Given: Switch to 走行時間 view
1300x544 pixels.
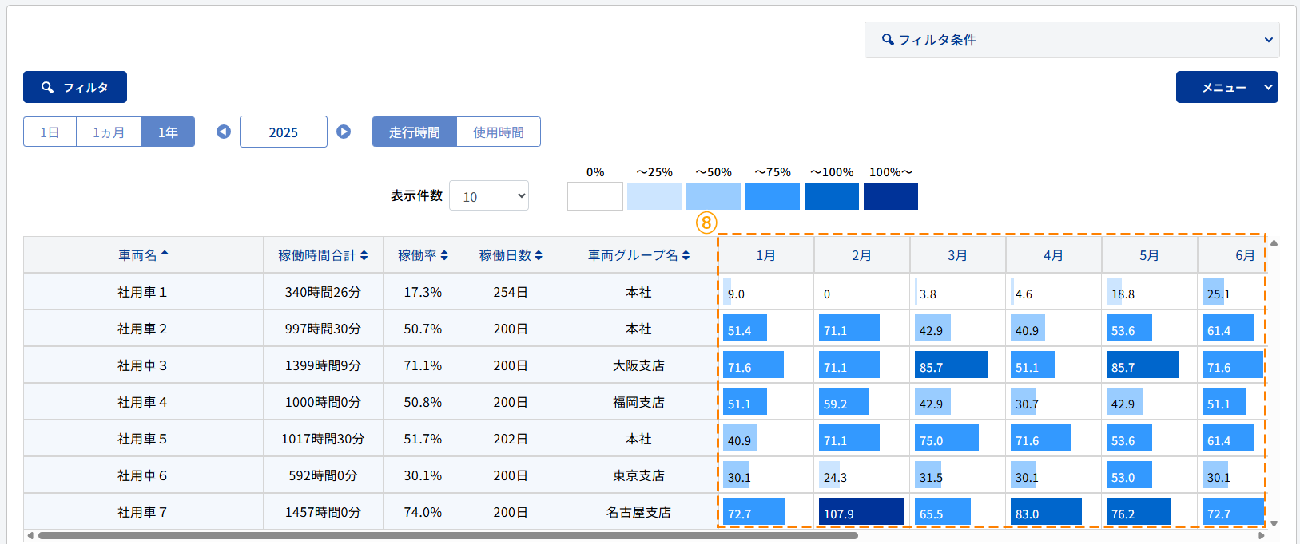Looking at the screenshot, I should point(414,132).
